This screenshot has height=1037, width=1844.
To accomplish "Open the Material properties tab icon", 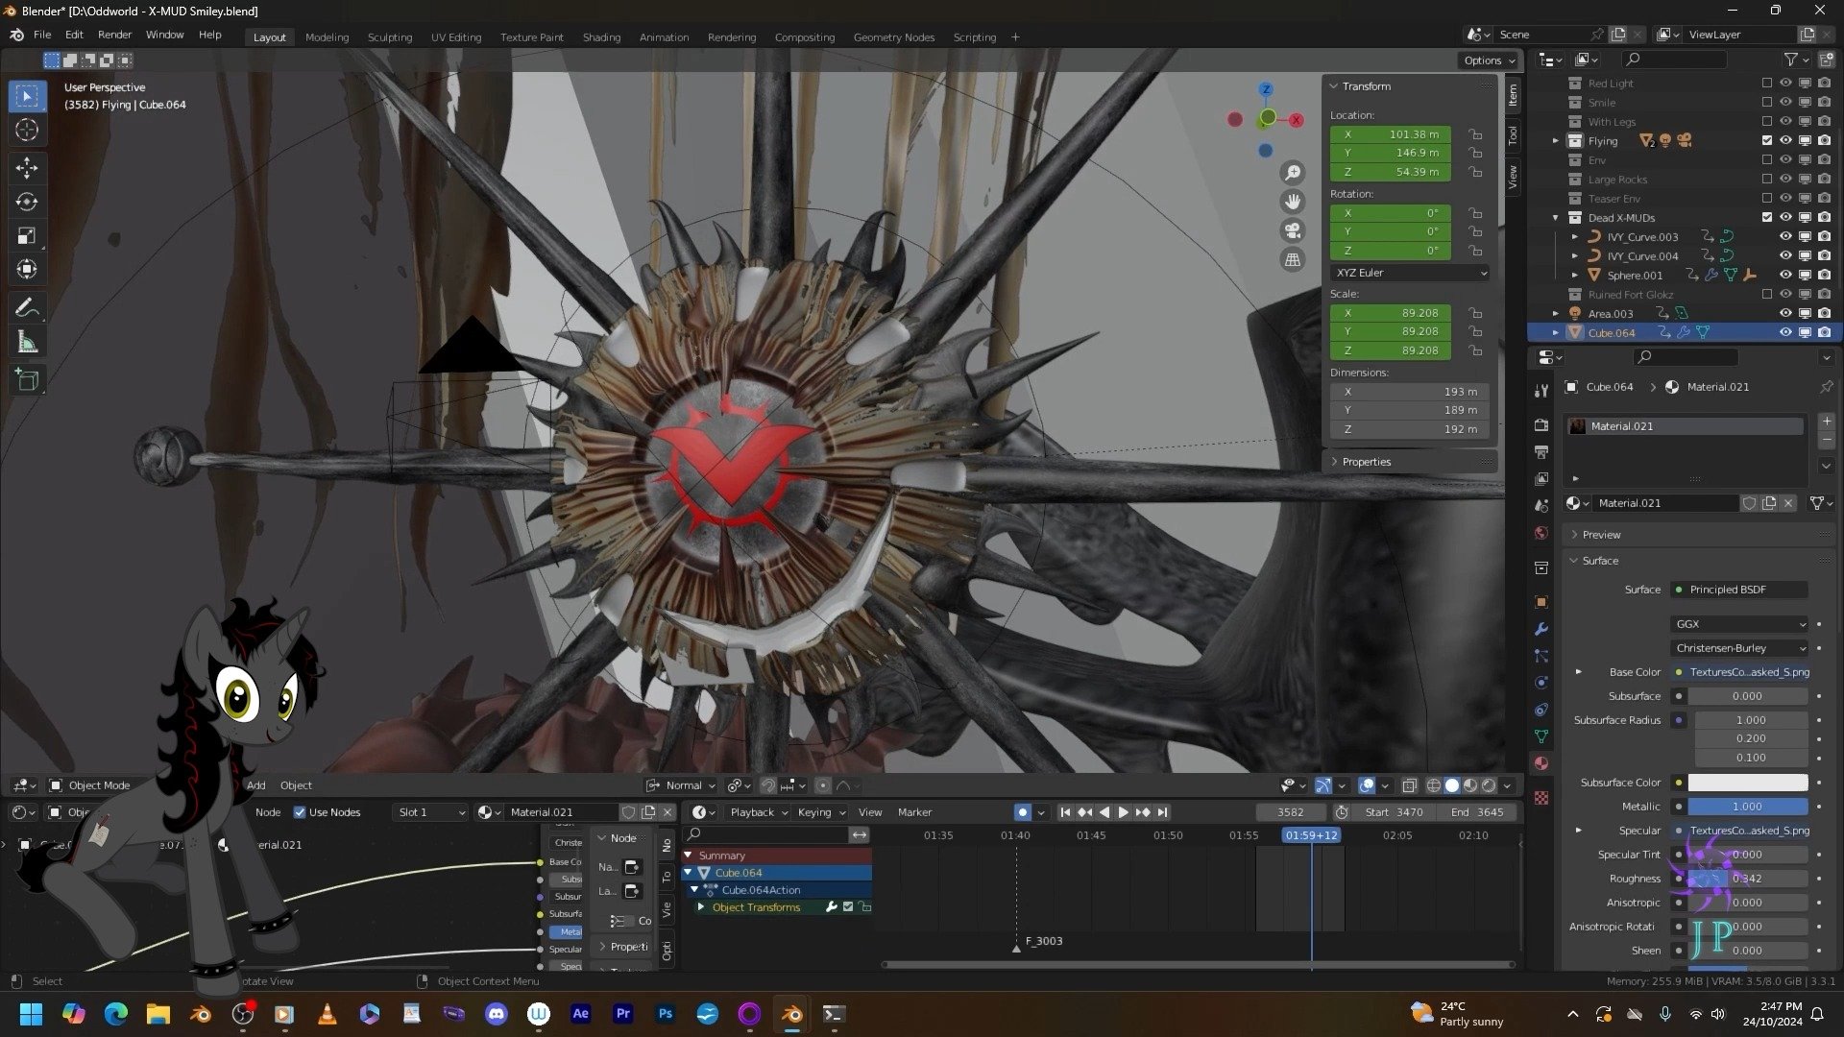I will point(1541,763).
